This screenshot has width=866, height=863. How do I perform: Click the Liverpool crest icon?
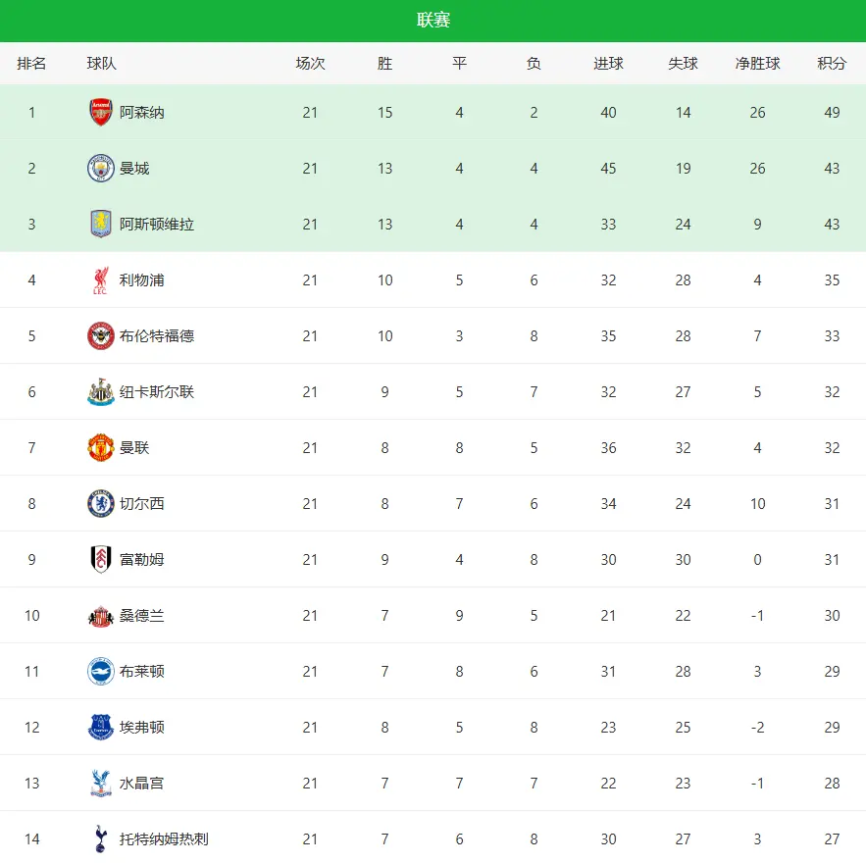click(x=101, y=280)
